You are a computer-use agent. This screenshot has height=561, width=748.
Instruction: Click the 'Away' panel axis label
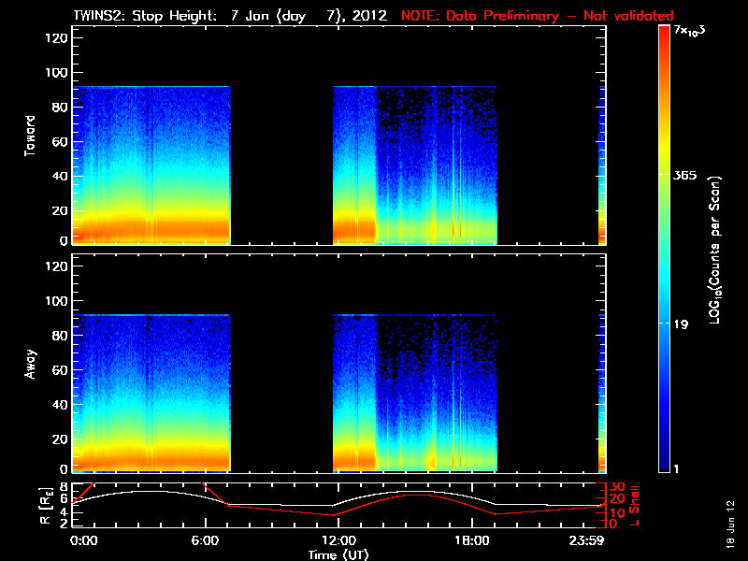pos(30,364)
